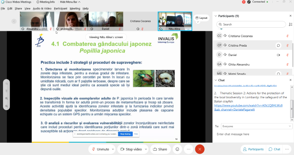This screenshot has height=155, width=294.
Task: Click the participant list sort icon
Action: (291, 24)
